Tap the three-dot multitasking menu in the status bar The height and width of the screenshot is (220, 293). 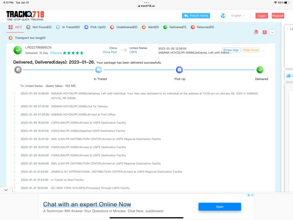pos(146,3)
